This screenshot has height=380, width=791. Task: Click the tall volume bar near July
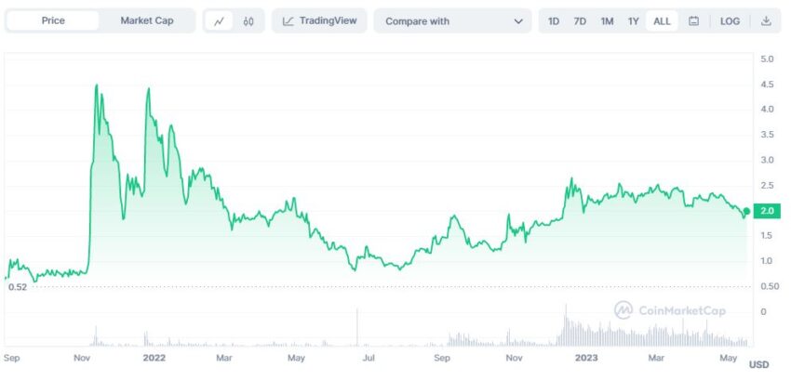click(357, 327)
